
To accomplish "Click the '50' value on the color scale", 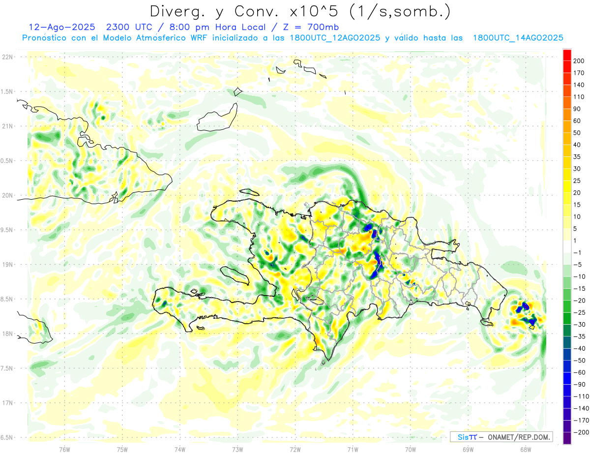I will click(x=577, y=133).
